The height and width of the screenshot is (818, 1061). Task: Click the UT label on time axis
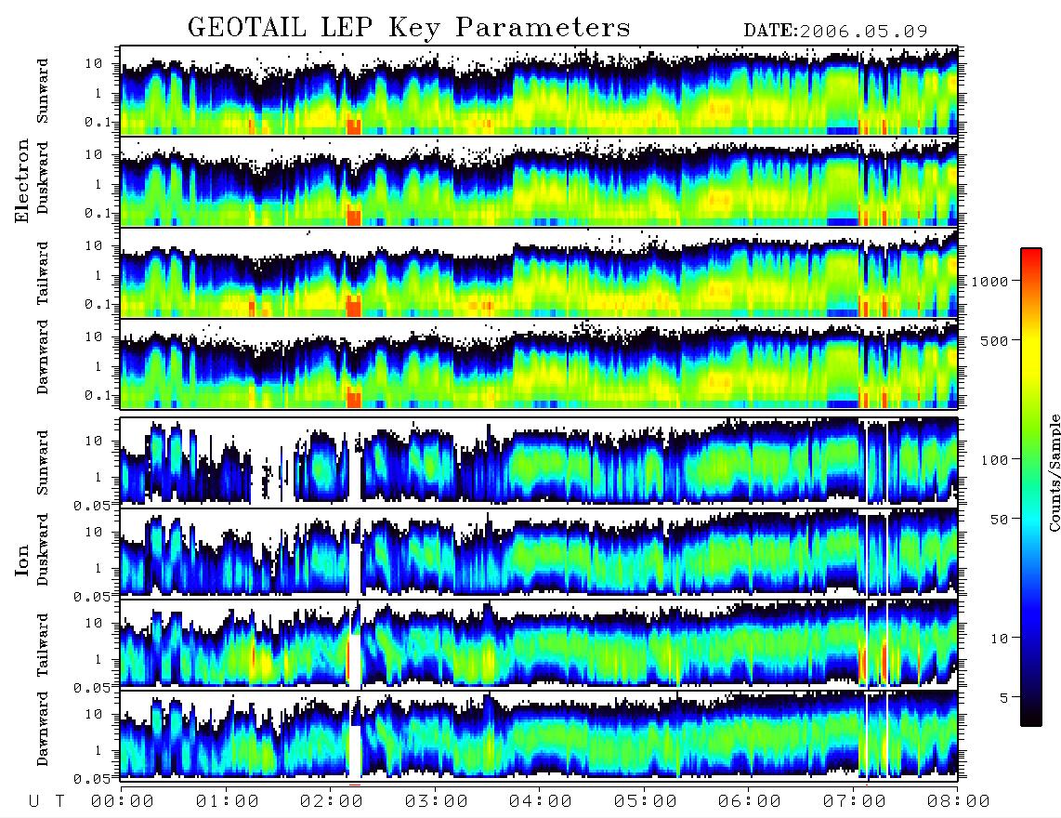[46, 801]
